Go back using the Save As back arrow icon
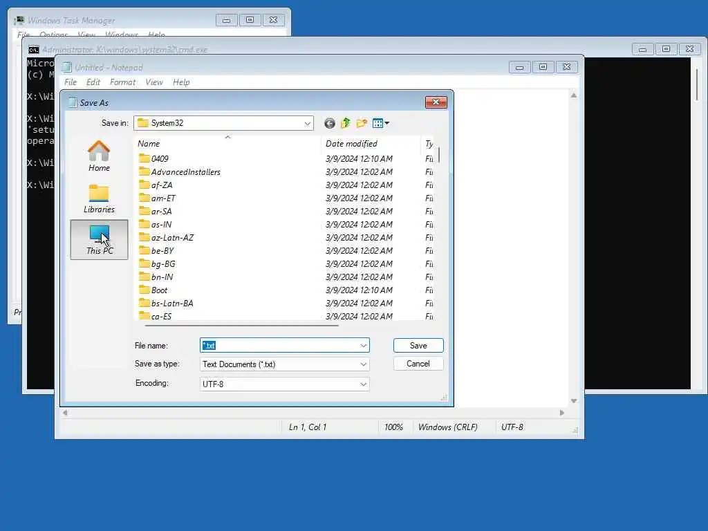 click(330, 123)
